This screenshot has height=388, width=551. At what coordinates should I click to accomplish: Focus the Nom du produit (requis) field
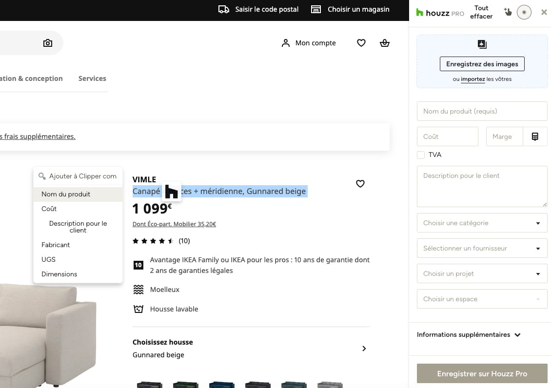tap(482, 111)
